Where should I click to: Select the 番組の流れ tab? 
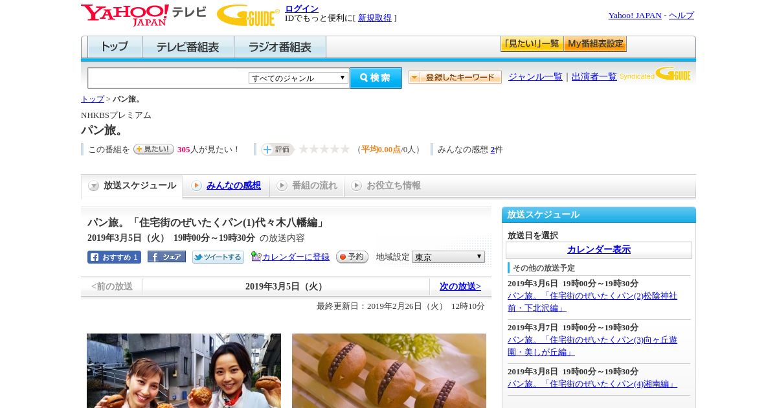(x=307, y=186)
